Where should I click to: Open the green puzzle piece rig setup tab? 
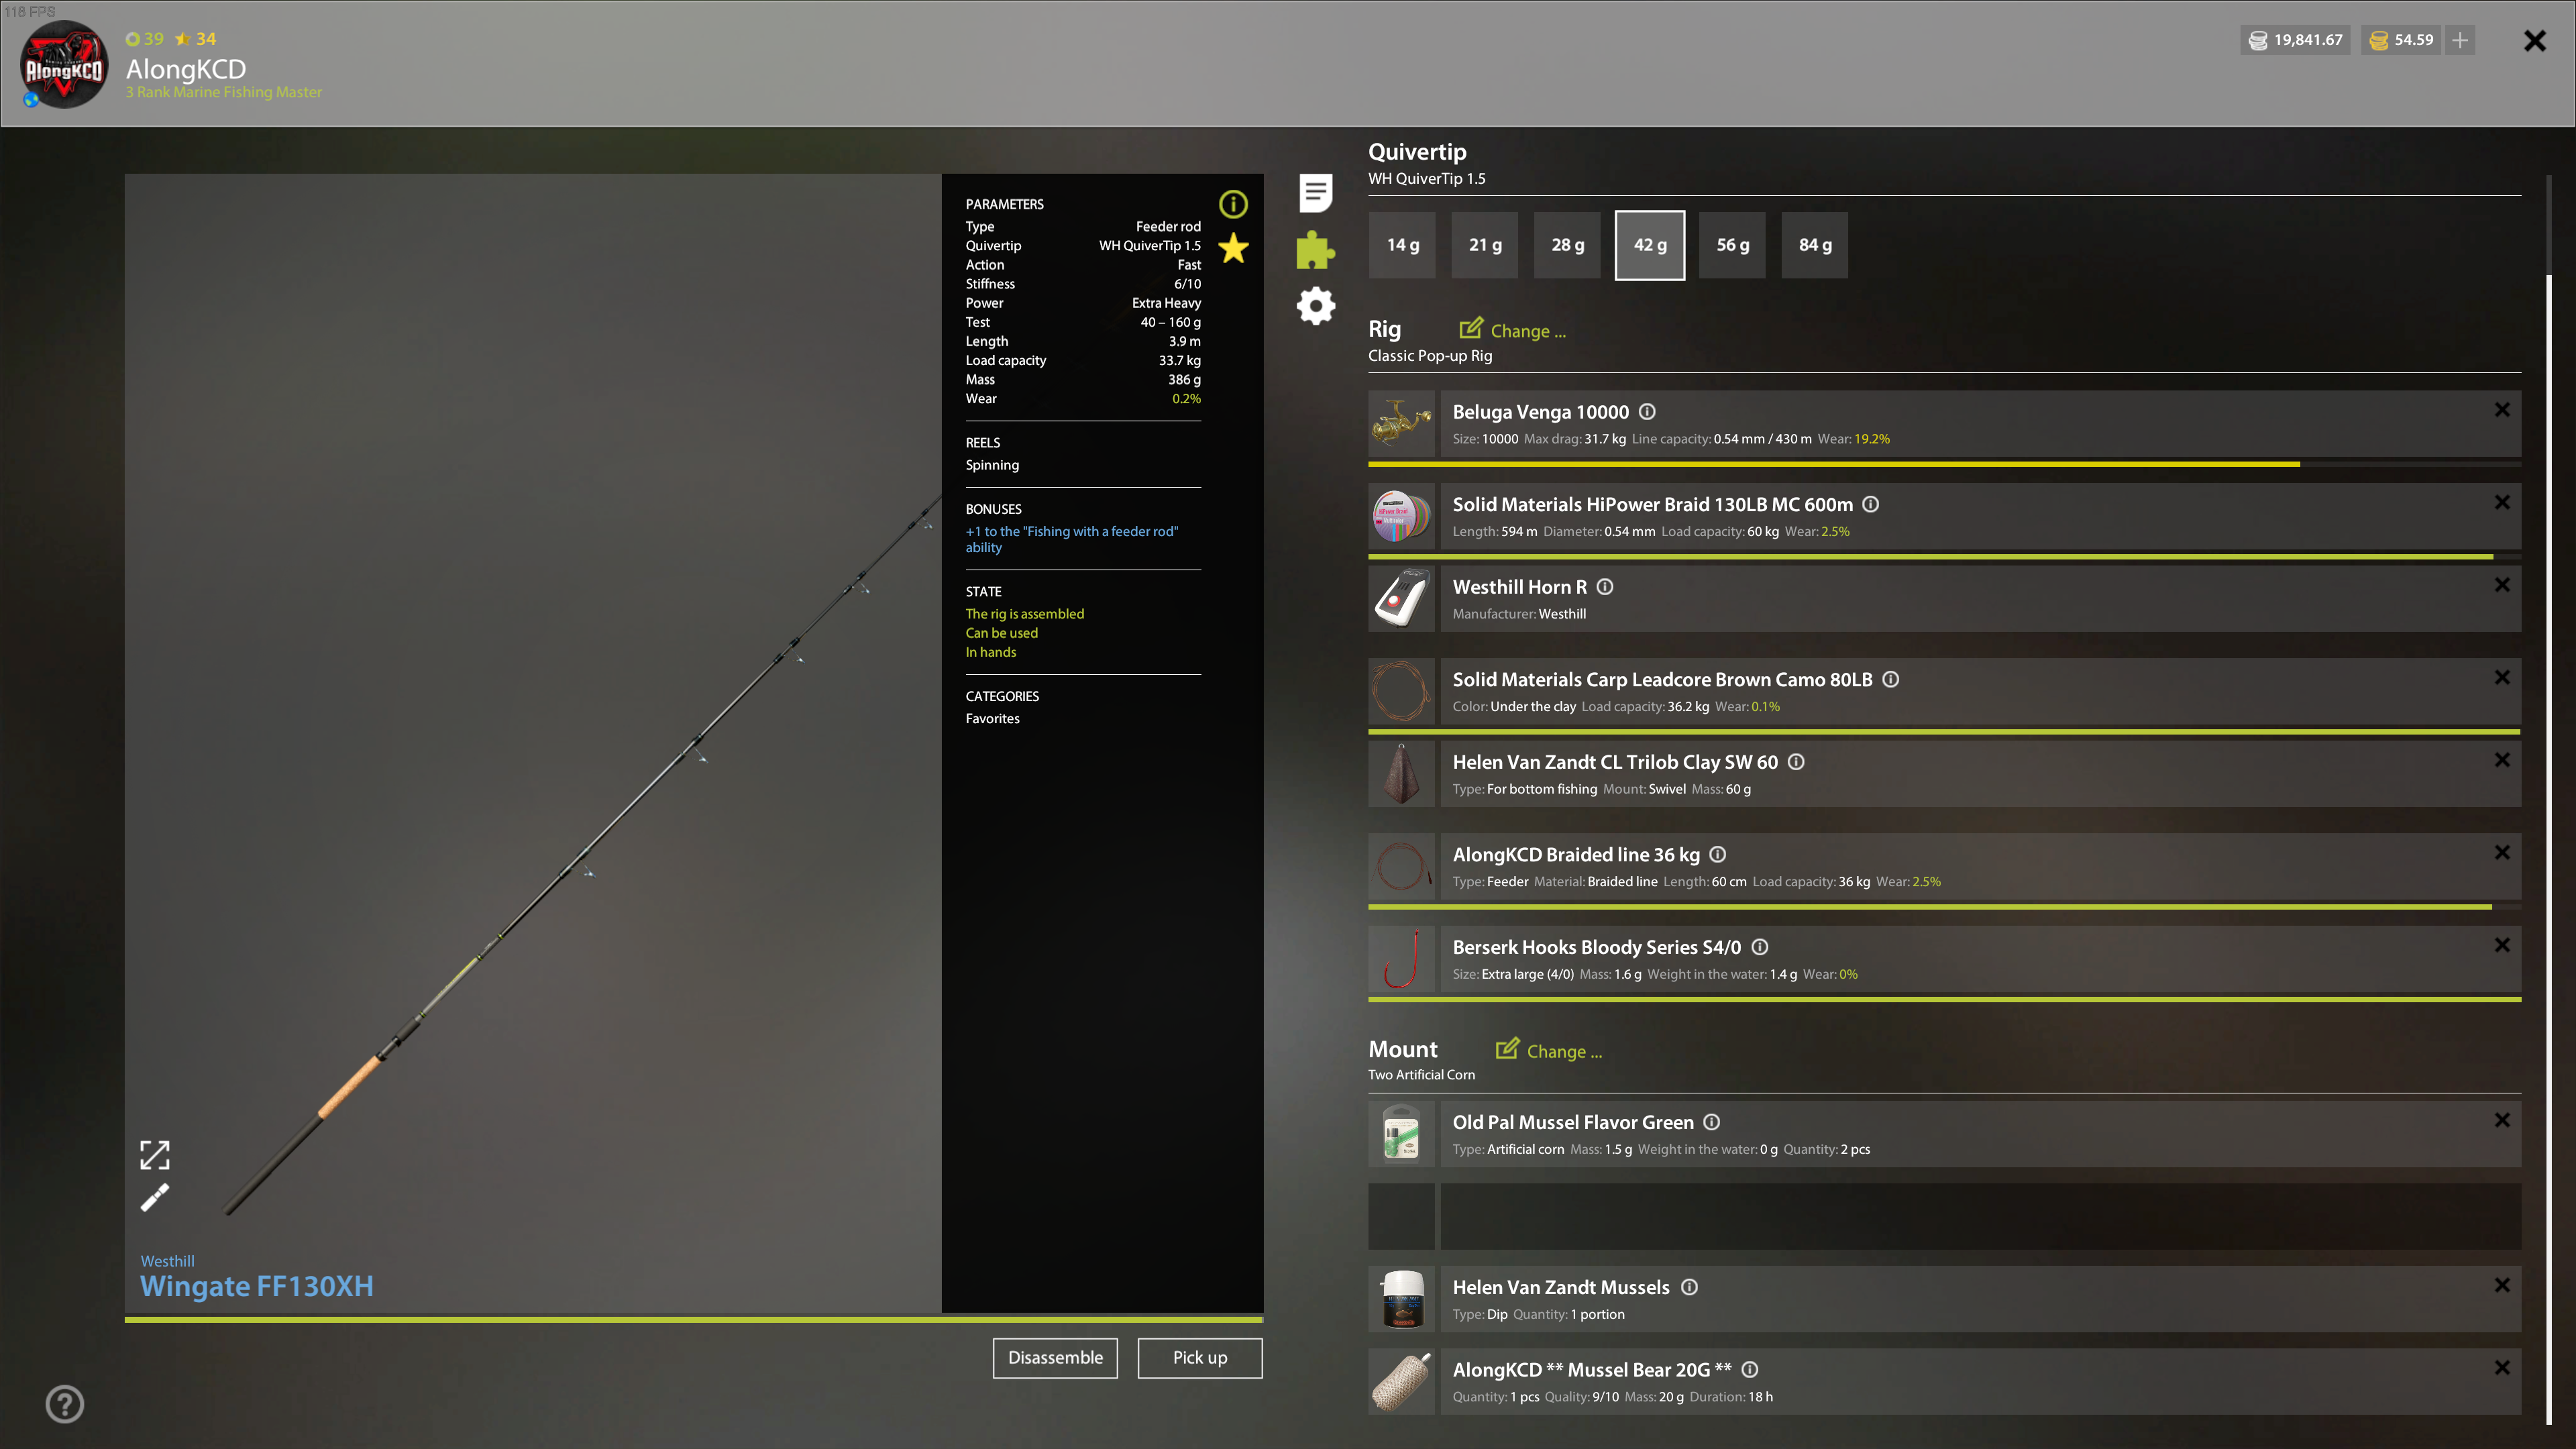point(1316,249)
